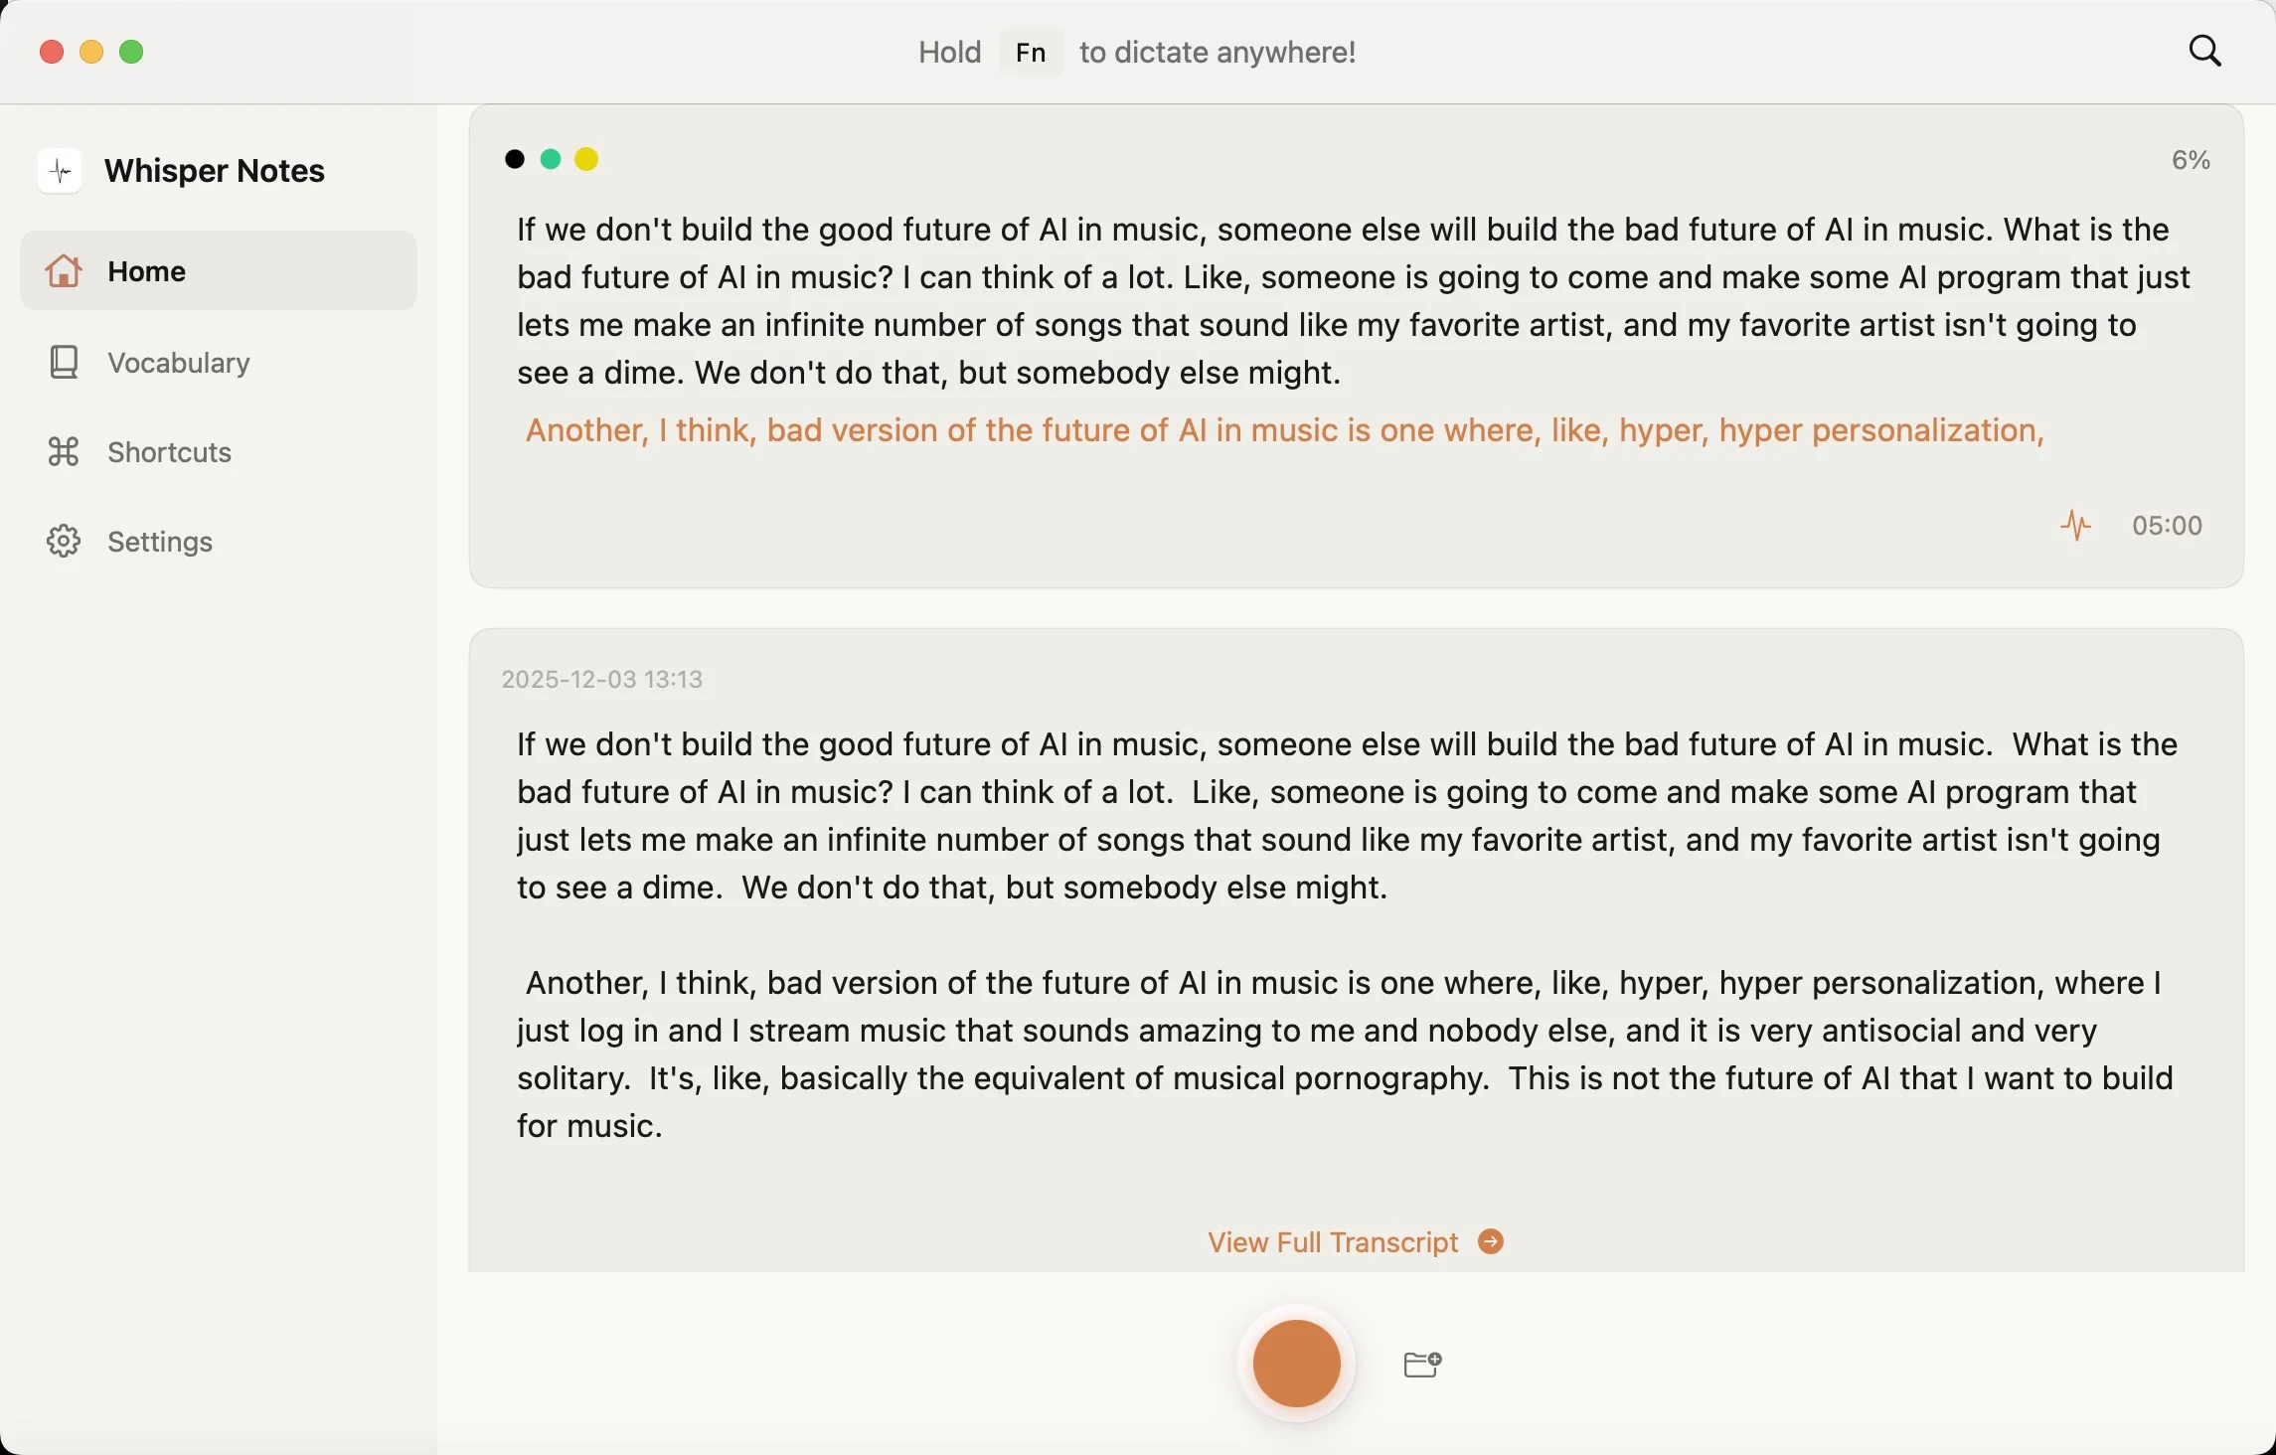Click the orange waveform icon beside 05:00

(2077, 525)
